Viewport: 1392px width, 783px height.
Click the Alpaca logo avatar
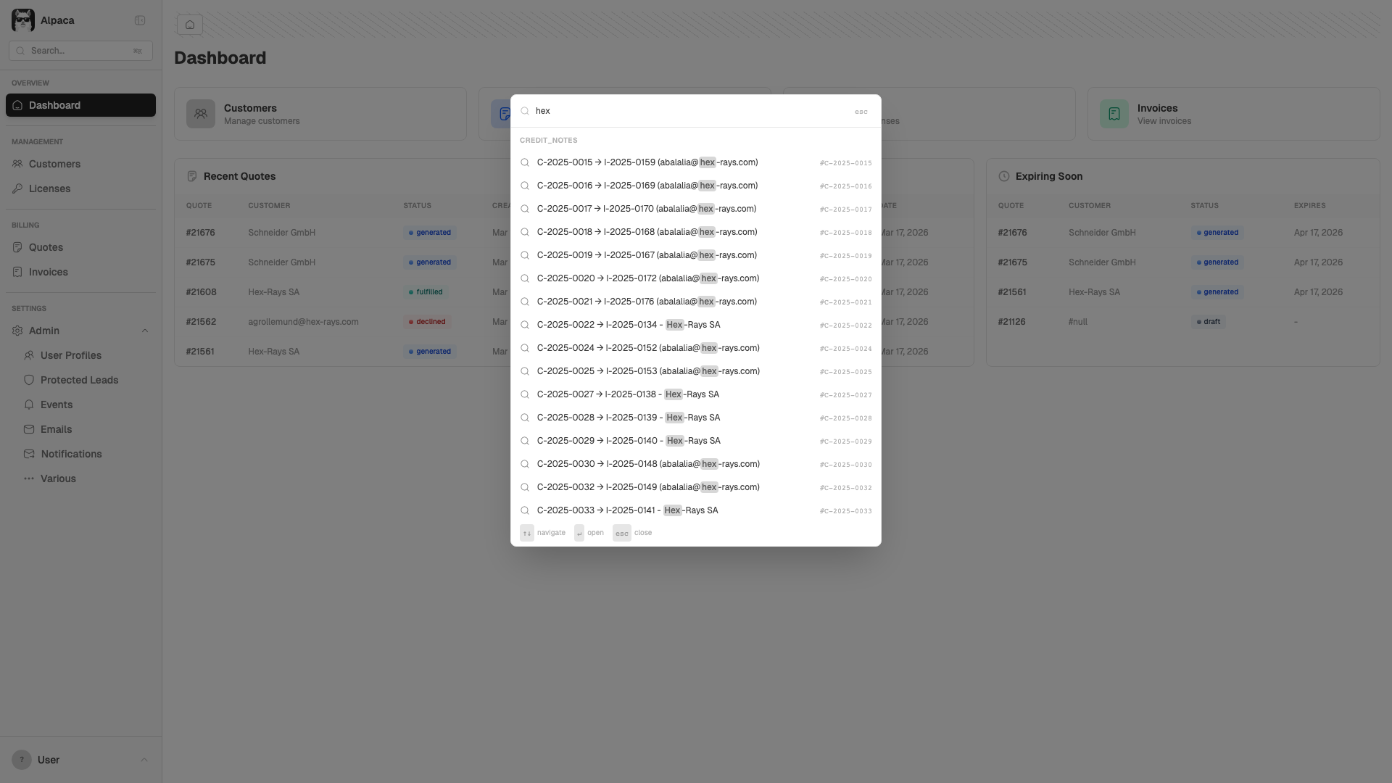pyautogui.click(x=23, y=20)
